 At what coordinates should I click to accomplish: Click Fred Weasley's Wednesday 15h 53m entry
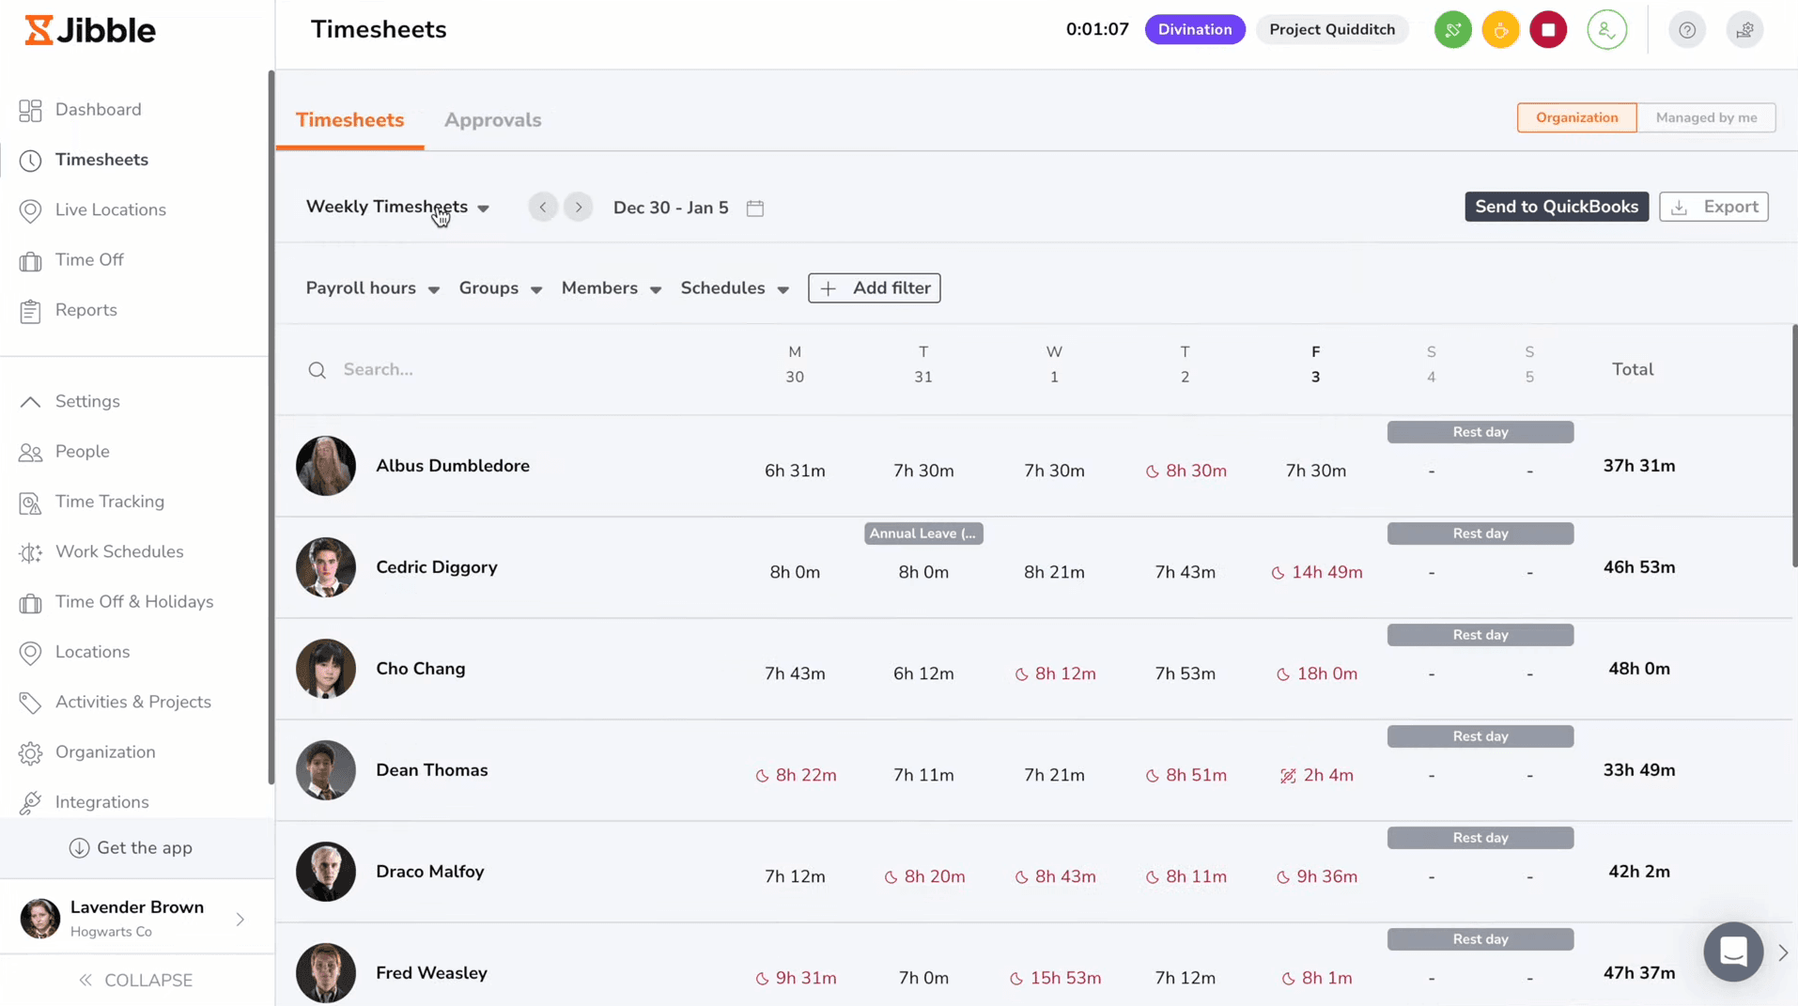tap(1055, 979)
